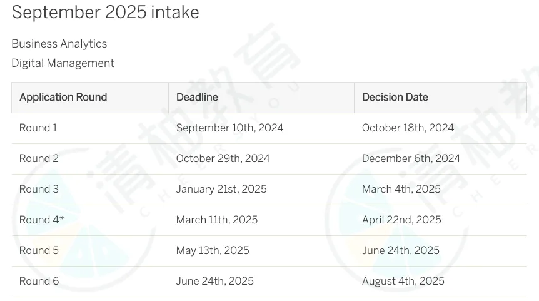Click the Deadline column header
This screenshot has height=301, width=539.
point(197,98)
